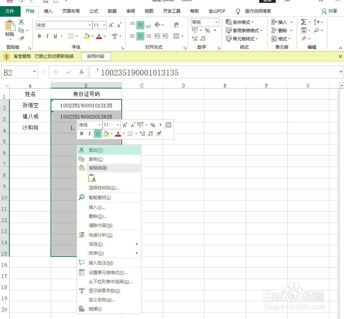Decrease font size in ribbon

(119, 25)
